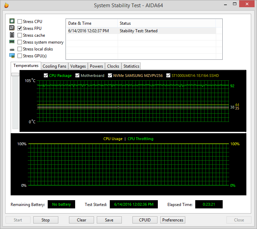Hide the ST1000LM014-1EJ164-SSHD temperature line
The image size is (257, 229).
pyautogui.click(x=168, y=76)
